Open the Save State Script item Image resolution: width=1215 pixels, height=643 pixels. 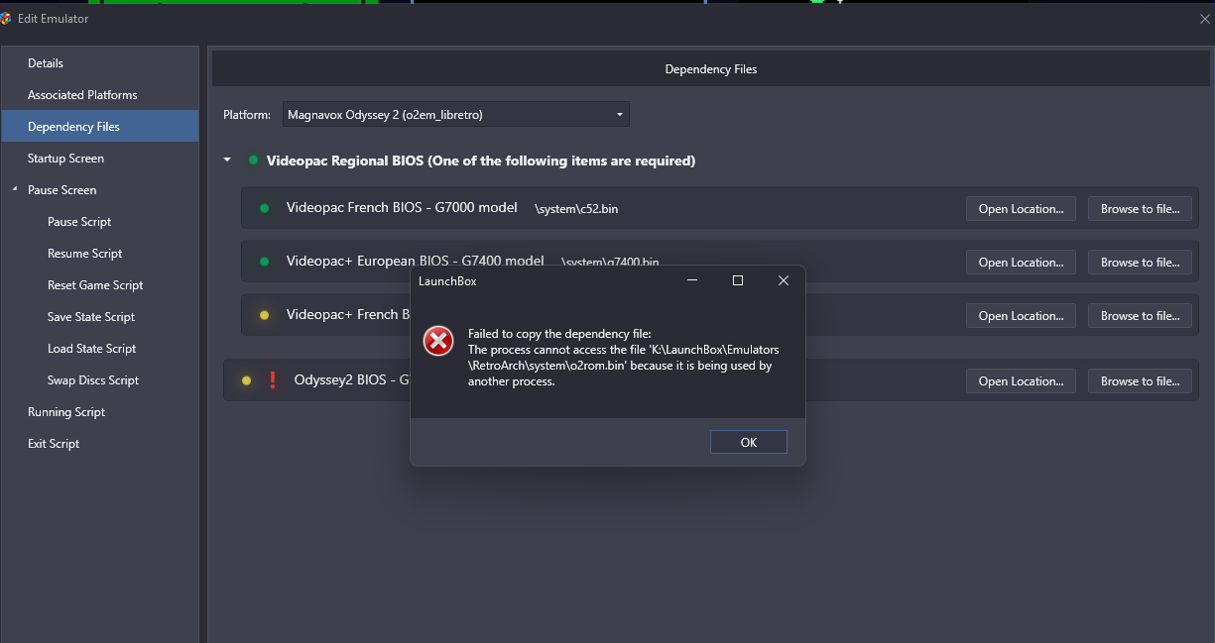click(x=91, y=317)
